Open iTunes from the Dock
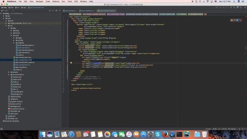The width and height of the screenshot is (247, 139). pyautogui.click(x=129, y=134)
